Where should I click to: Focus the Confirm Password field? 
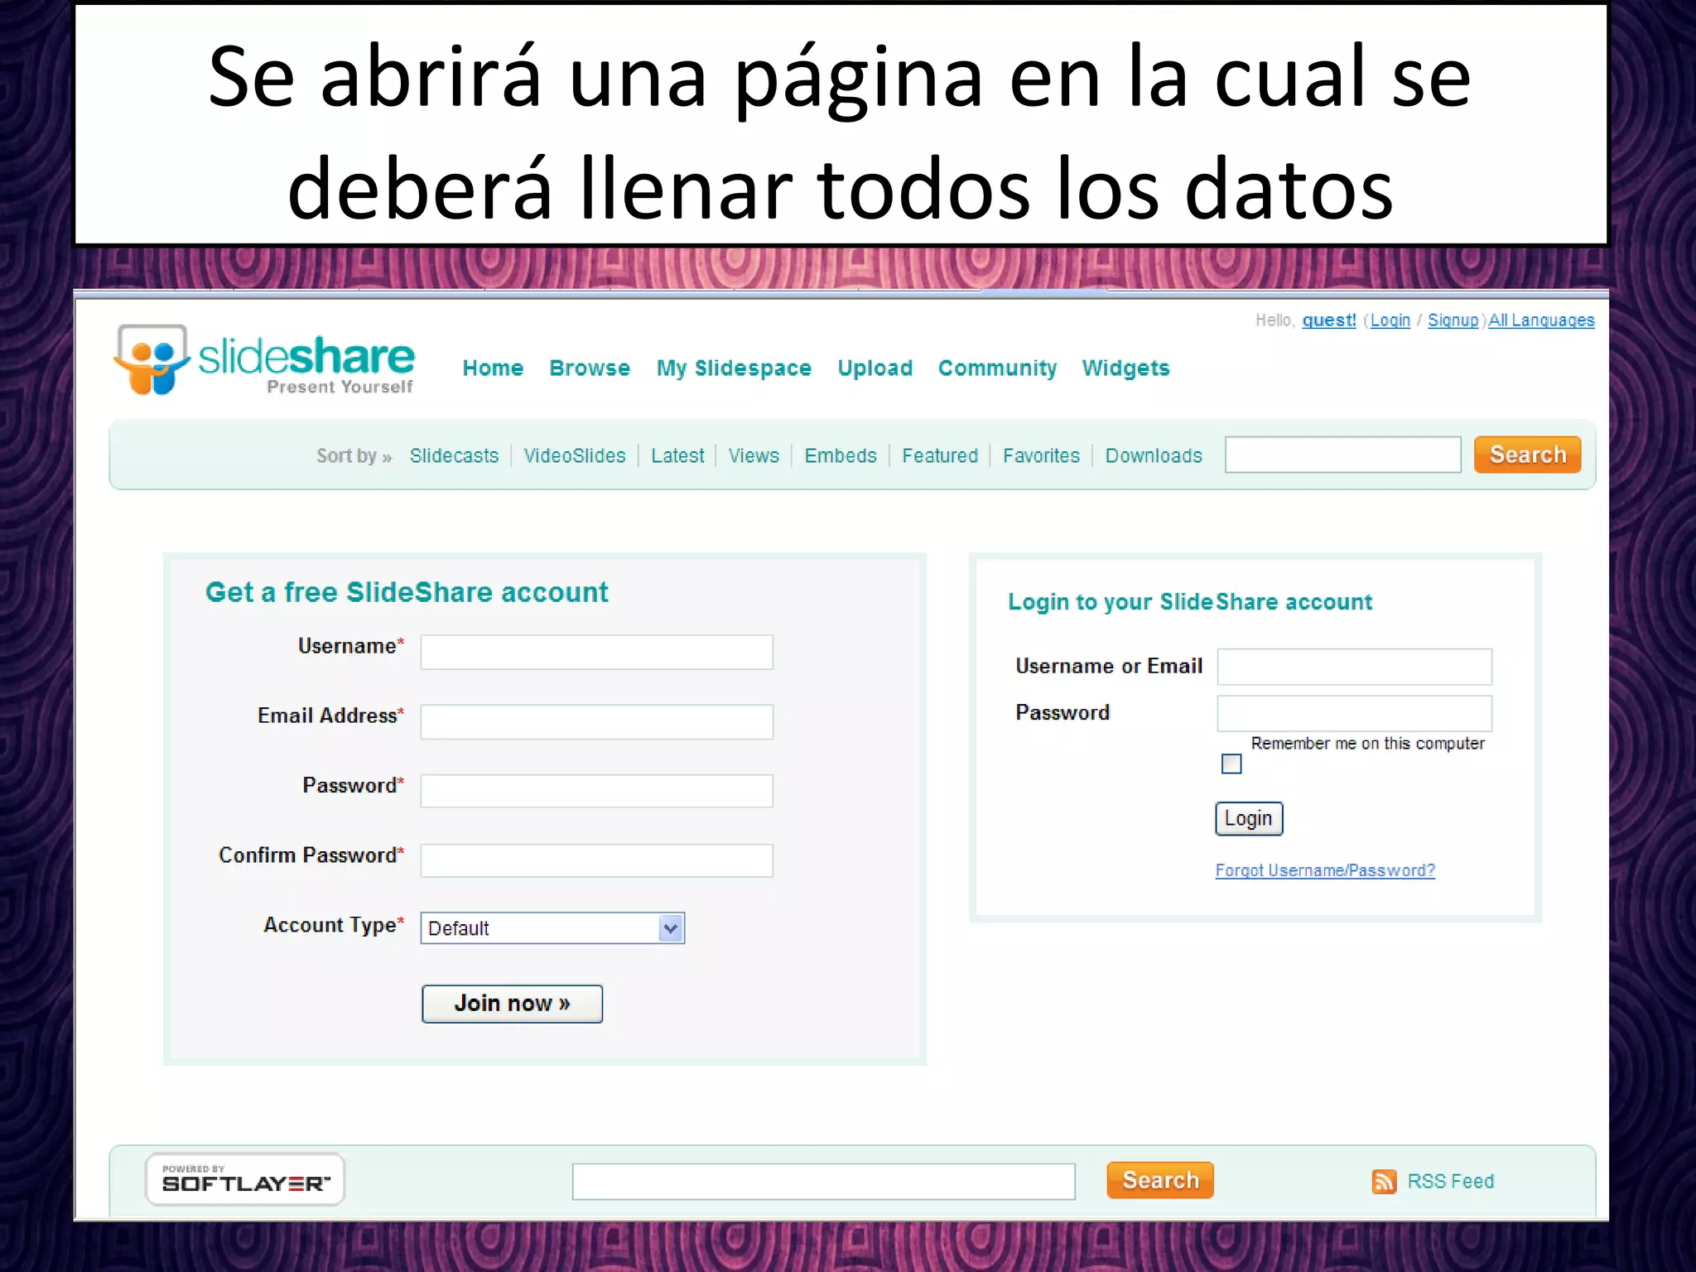coord(597,860)
